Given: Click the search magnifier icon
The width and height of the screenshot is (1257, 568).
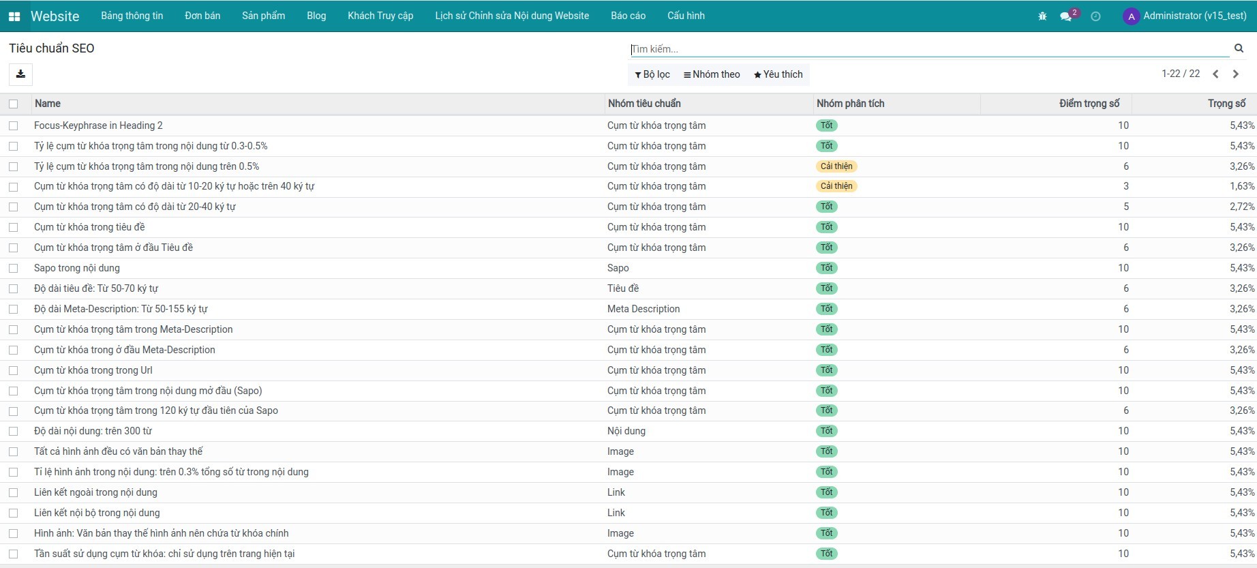Looking at the screenshot, I should click(1239, 48).
